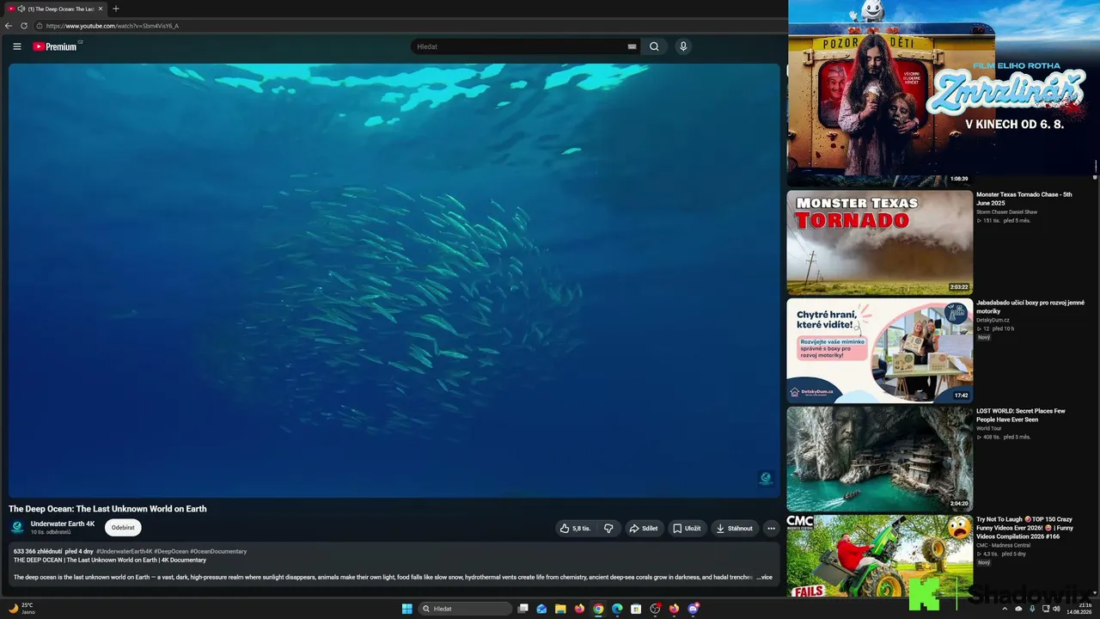Go back with the browser back arrow
This screenshot has height=619, width=1100.
(9, 26)
